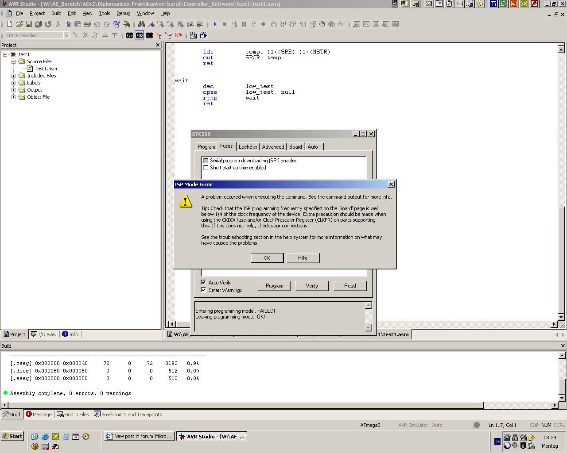Open Find with binoculars icon

141,24
